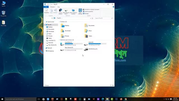Select Local Disk (C:) in navigation pane
179x101 pixels.
52,40
